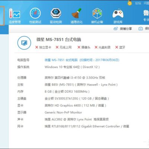Click the 8 GB DDR3 1600MHz value

[67, 92]
